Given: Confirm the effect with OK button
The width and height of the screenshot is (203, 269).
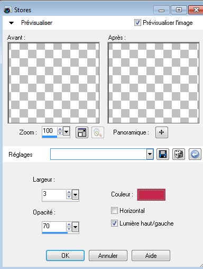Looking at the screenshot, I should (65, 255).
